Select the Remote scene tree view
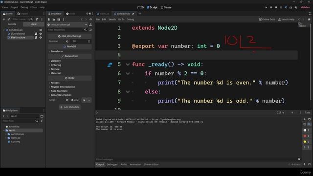Viewport: 313px width, 176px height. 12,24
